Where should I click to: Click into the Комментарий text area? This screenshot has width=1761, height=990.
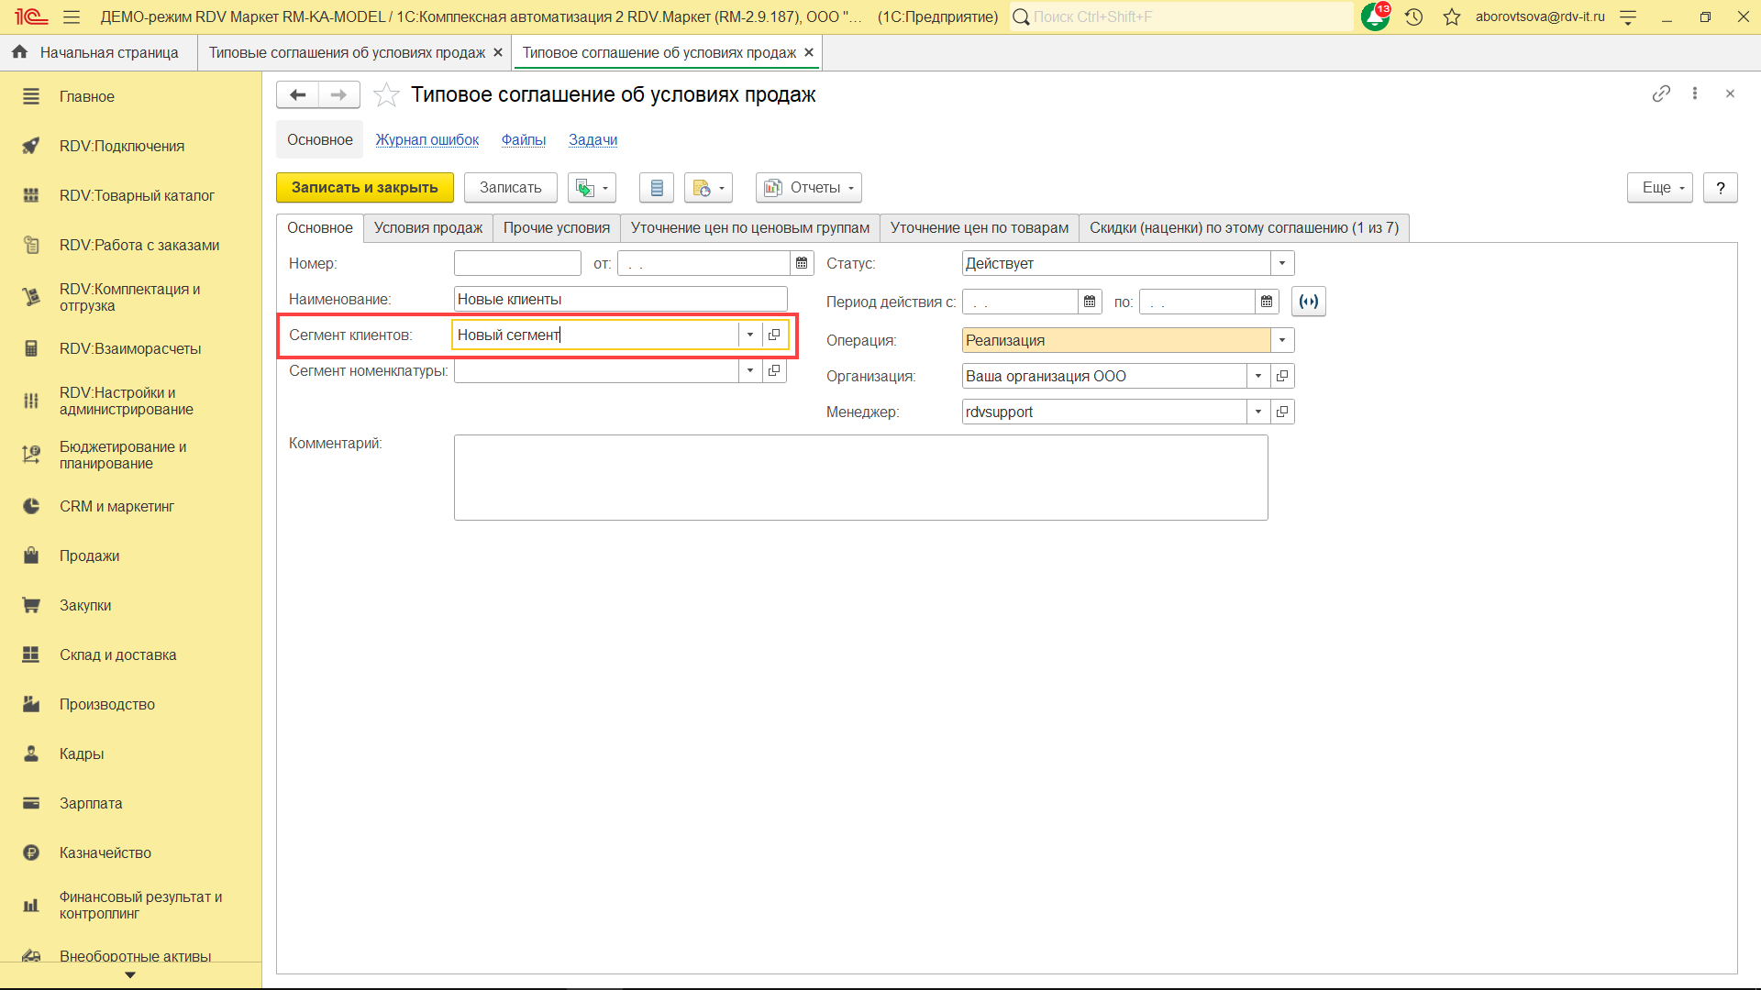coord(860,478)
